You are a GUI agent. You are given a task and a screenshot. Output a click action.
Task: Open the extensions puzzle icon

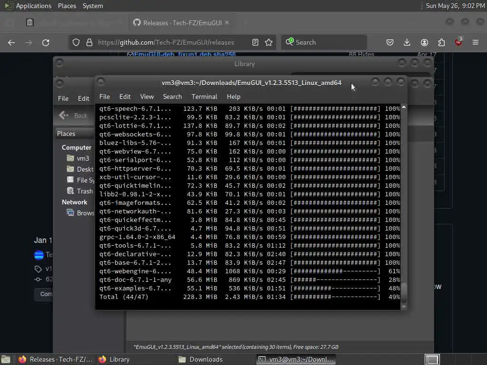441,42
